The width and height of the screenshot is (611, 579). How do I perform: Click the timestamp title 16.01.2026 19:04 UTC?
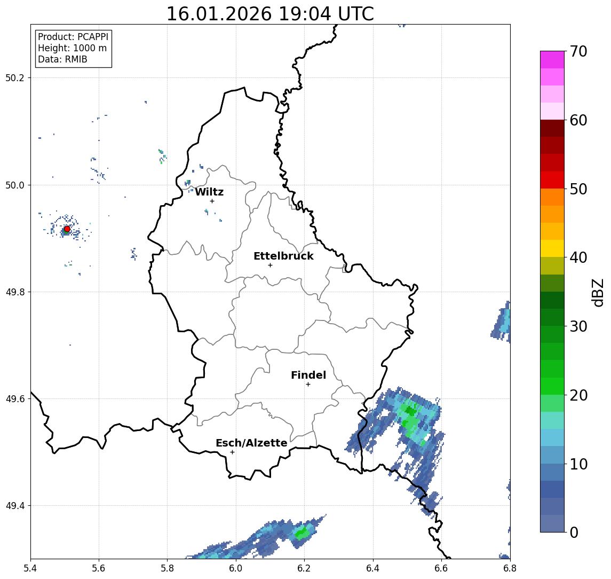[270, 14]
